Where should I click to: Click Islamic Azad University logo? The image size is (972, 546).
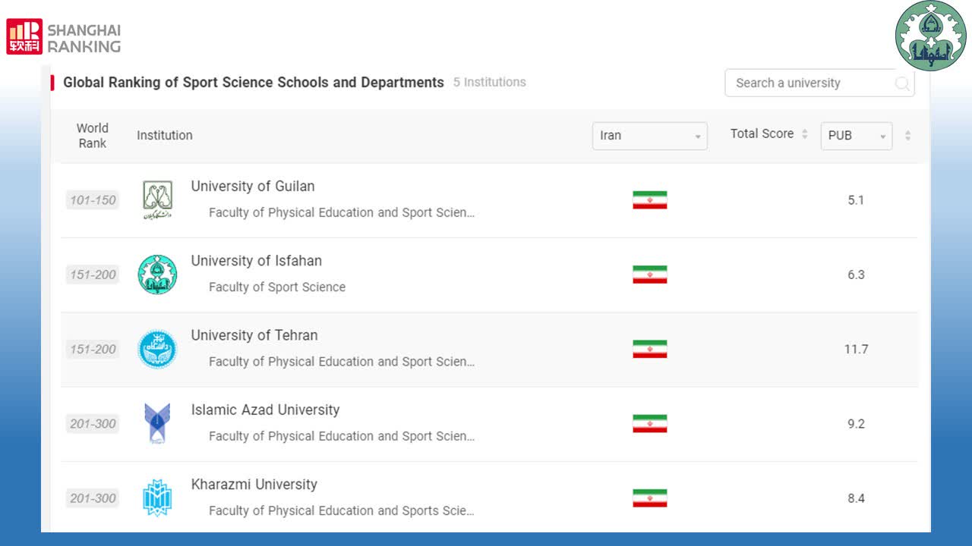[x=157, y=424]
